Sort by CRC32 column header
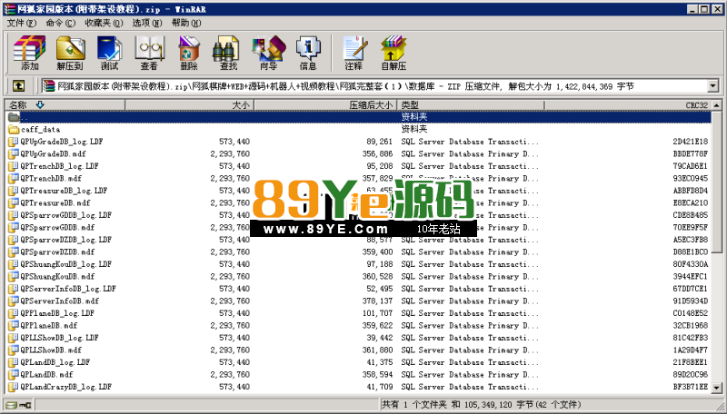Viewport: 727px width, 414px height. pos(628,105)
